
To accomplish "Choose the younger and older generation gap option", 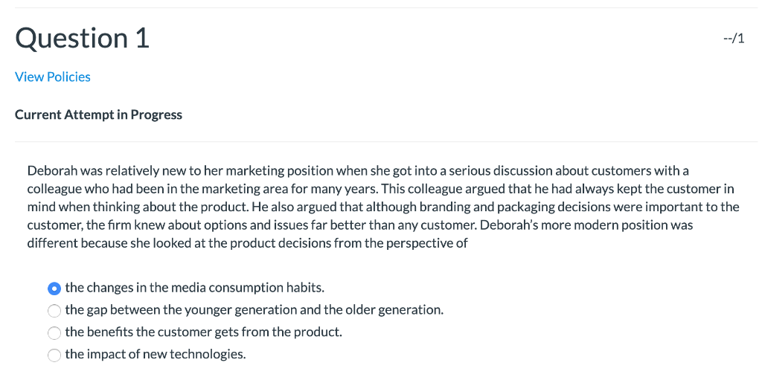I will pos(54,311).
